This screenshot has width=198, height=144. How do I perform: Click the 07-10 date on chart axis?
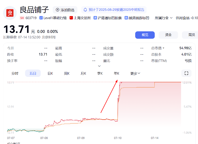(118, 138)
